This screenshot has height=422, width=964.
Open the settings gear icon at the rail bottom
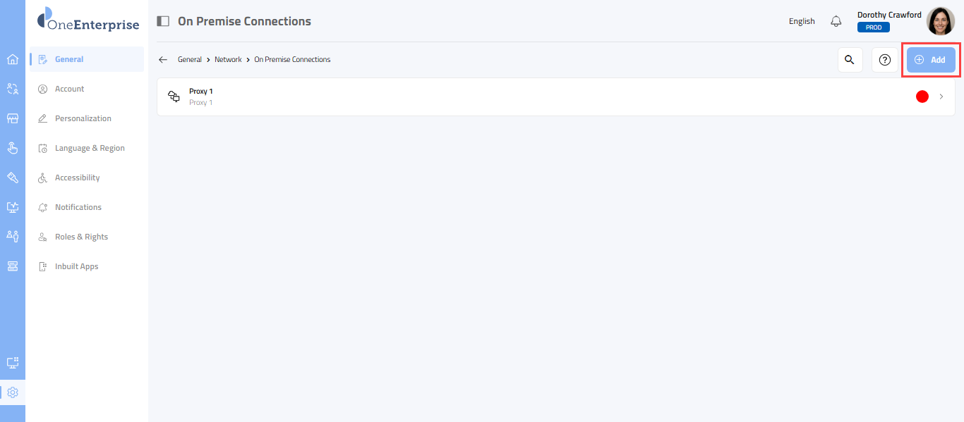pos(12,392)
